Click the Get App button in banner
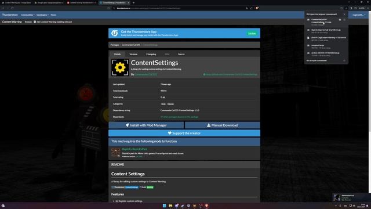The image size is (371, 209). [x=252, y=34]
